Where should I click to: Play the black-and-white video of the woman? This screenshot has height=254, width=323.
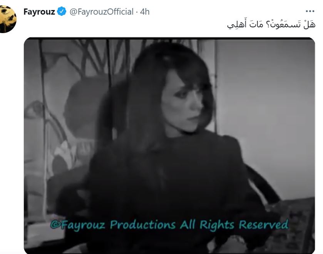[x=169, y=145]
